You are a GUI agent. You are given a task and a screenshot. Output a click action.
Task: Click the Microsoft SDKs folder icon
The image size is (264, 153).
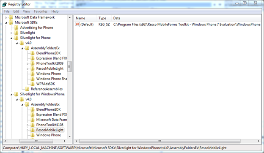11,22
